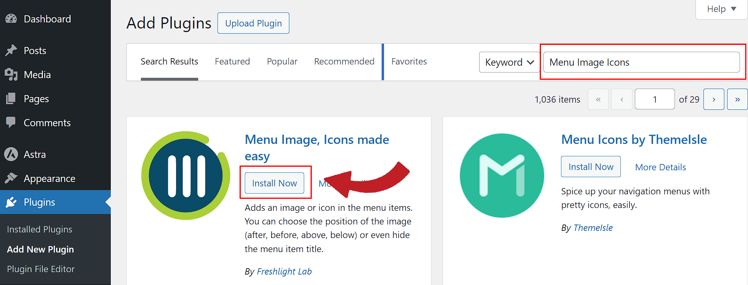Switch to the Popular tab
748x285 pixels.
pyautogui.click(x=282, y=61)
